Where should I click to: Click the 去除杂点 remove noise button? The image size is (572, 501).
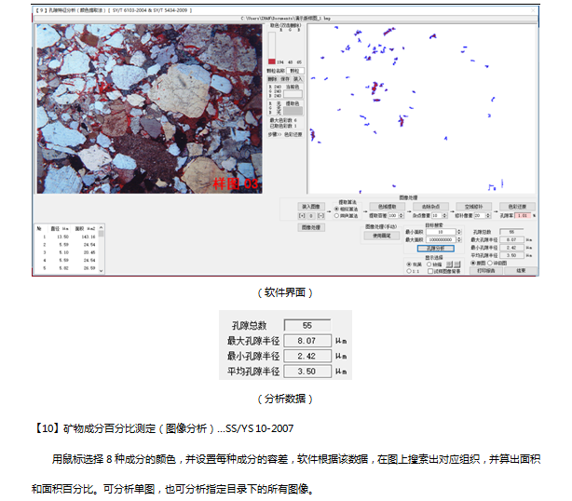tap(429, 205)
